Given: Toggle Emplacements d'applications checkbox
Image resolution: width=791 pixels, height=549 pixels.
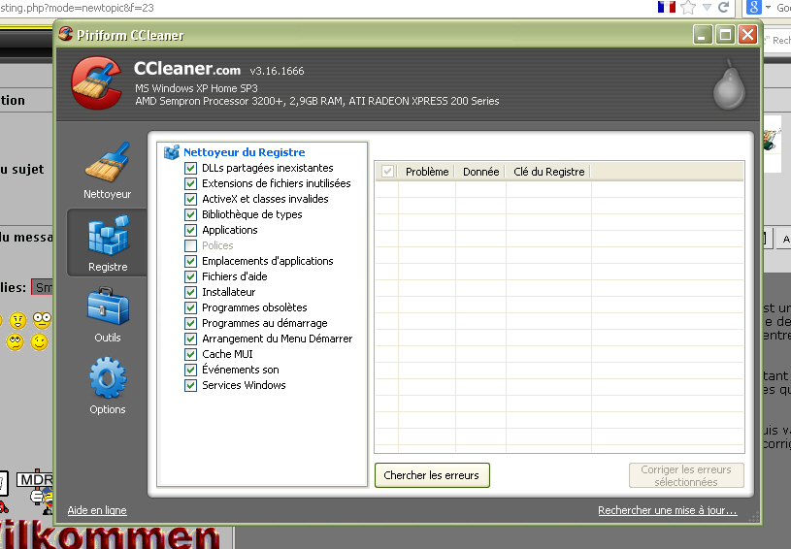Looking at the screenshot, I should pyautogui.click(x=190, y=261).
